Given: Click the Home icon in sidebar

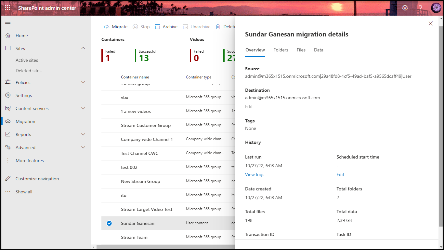Looking at the screenshot, I should point(8,35).
